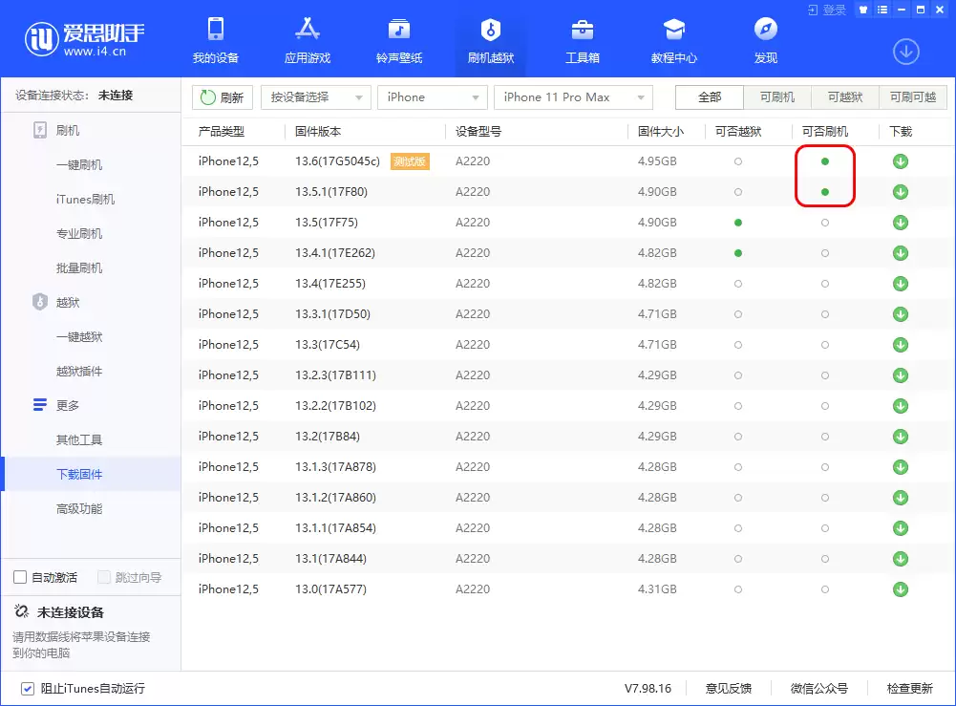Viewport: 956px width, 706px height.
Task: Open 一键越狱 in the sidebar
Action: pos(79,337)
